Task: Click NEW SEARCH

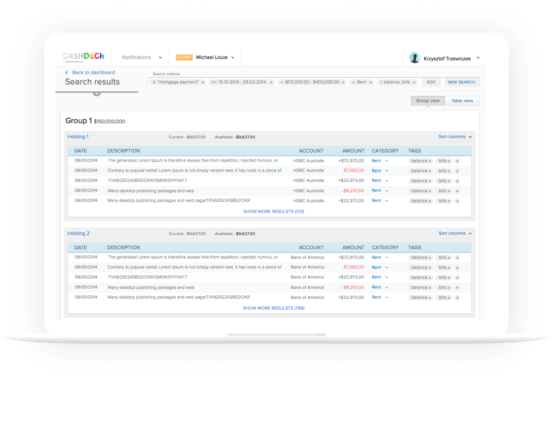Action: (x=461, y=82)
